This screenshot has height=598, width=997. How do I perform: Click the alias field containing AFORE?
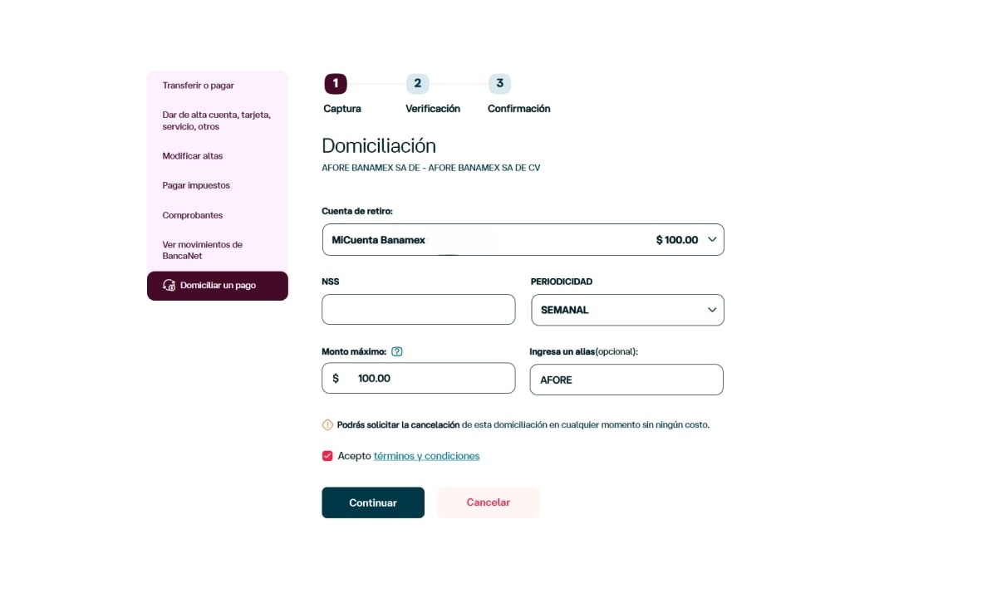pos(626,380)
